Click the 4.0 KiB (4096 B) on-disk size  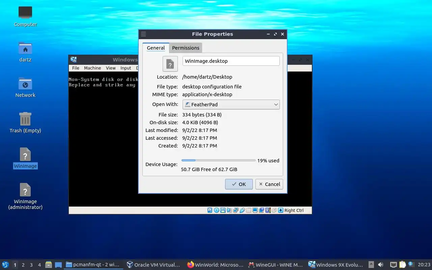point(200,123)
